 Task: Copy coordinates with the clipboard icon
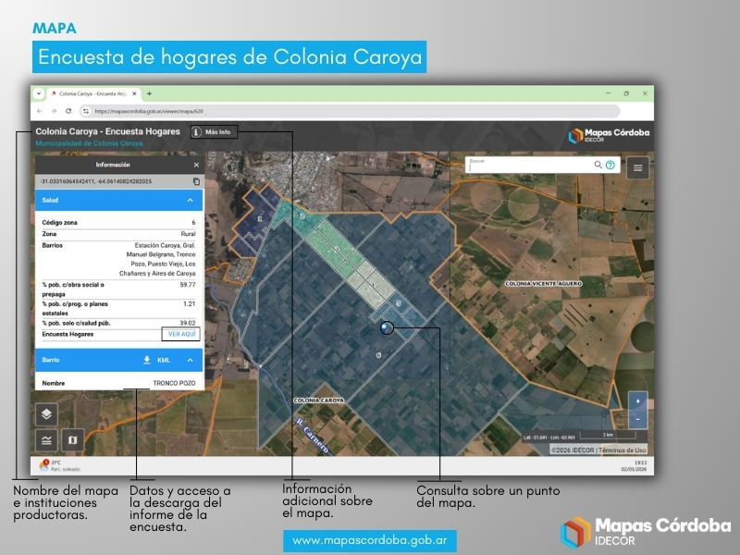point(196,181)
